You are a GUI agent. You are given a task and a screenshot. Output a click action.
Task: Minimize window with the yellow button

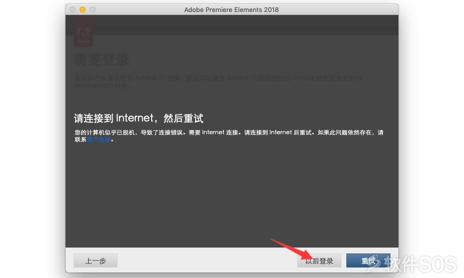pos(83,9)
